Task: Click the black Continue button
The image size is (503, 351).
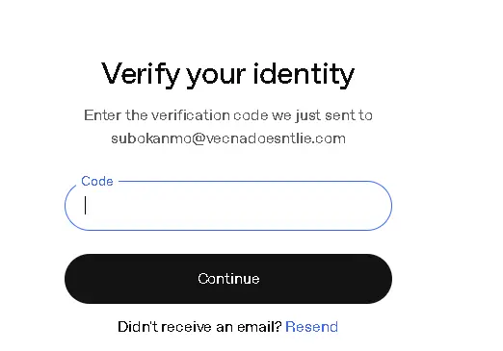Action: pyautogui.click(x=228, y=279)
